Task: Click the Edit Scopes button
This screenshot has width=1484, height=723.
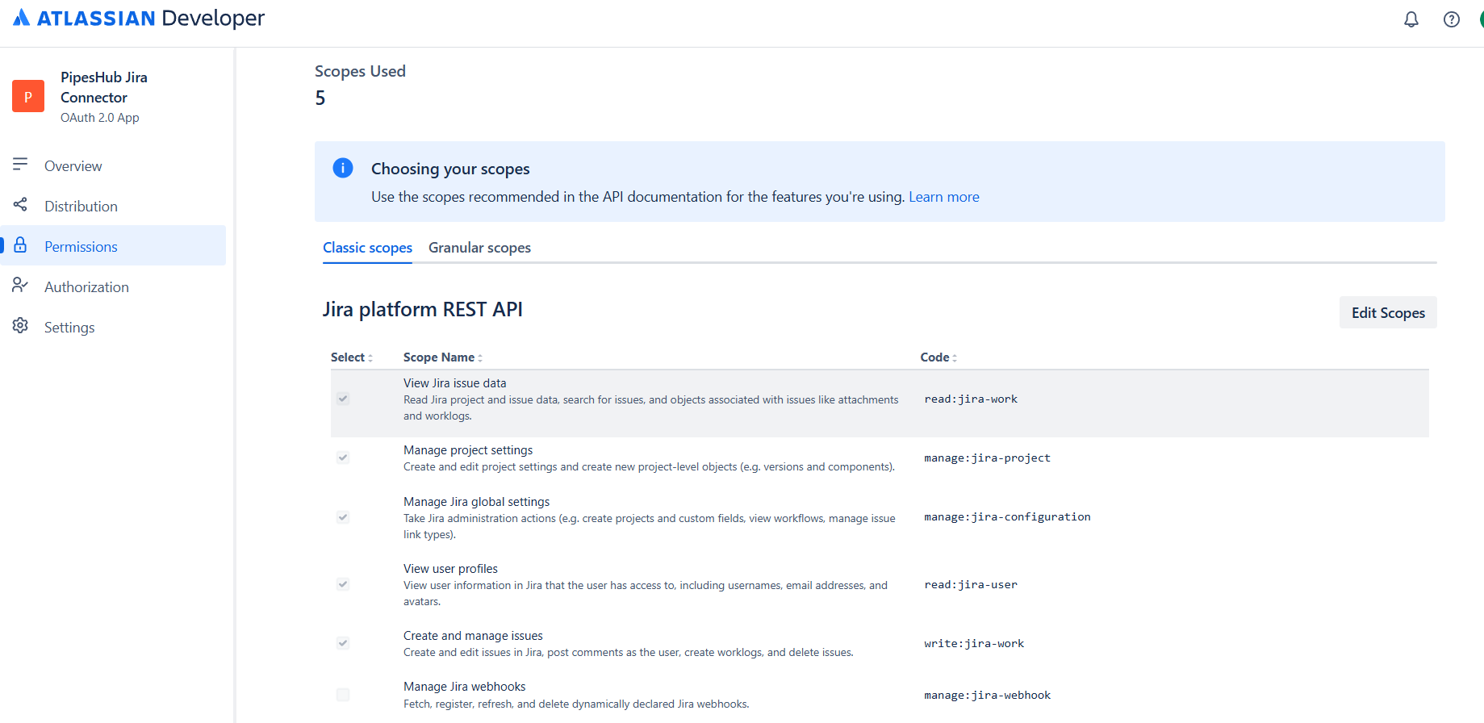Action: click(1388, 312)
